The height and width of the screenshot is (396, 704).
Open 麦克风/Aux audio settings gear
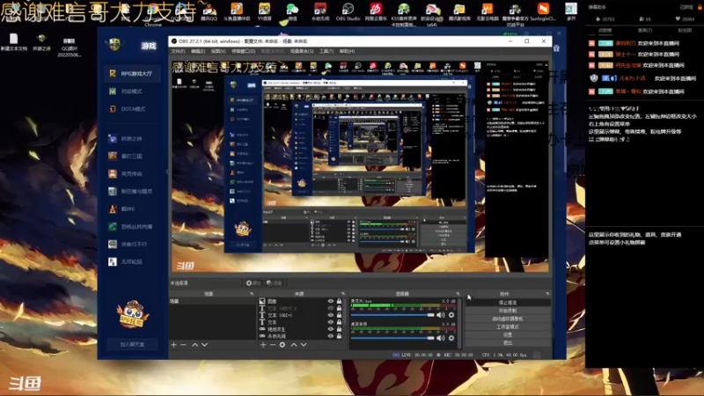[x=451, y=315]
